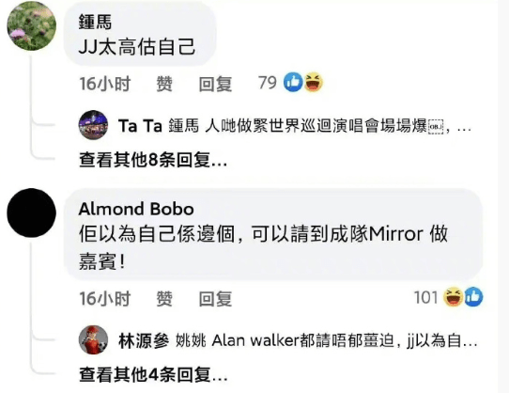Open the 鍾馬 commenter name link
509x393 pixels.
(x=95, y=23)
